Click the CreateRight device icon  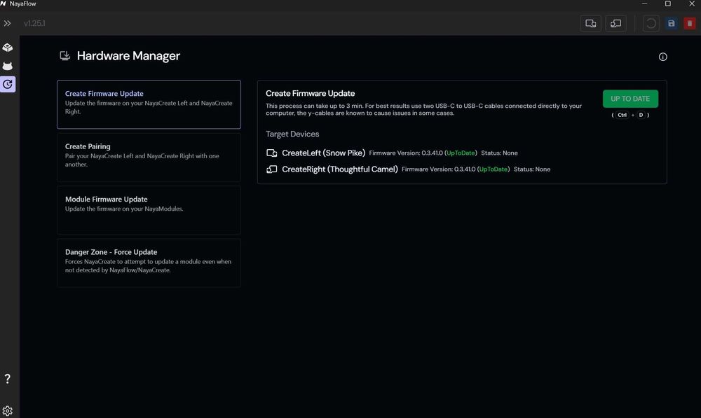click(x=271, y=169)
